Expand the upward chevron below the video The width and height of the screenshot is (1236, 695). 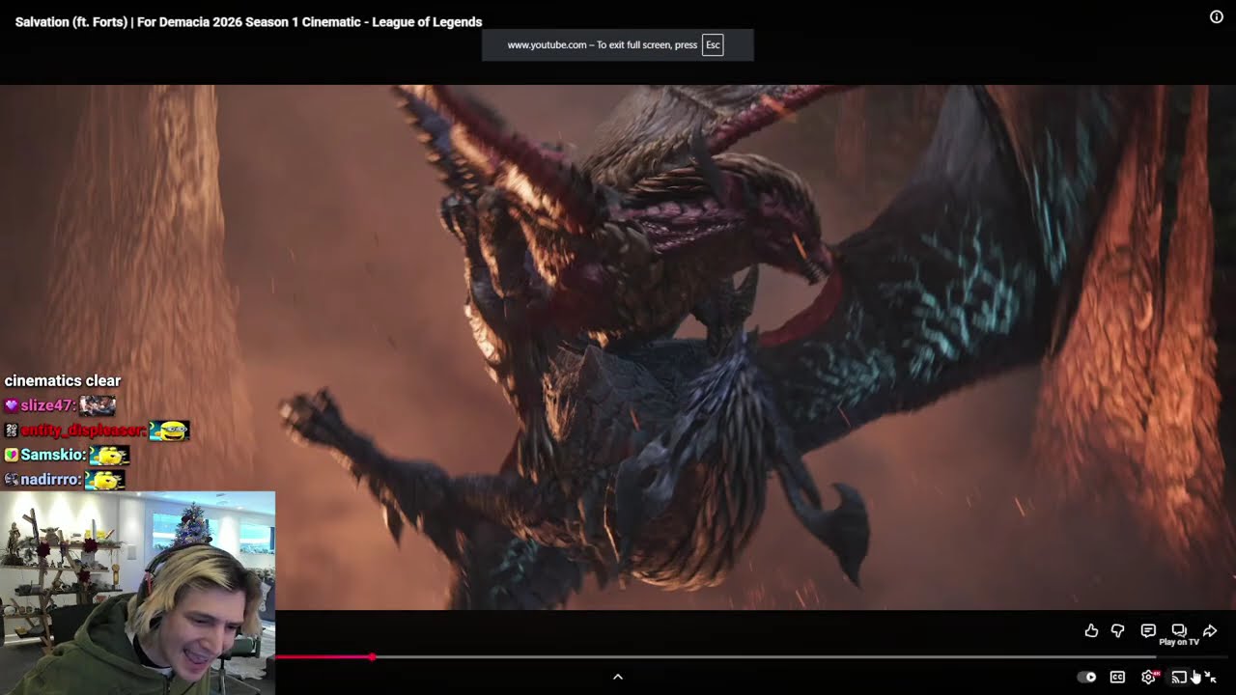click(618, 677)
